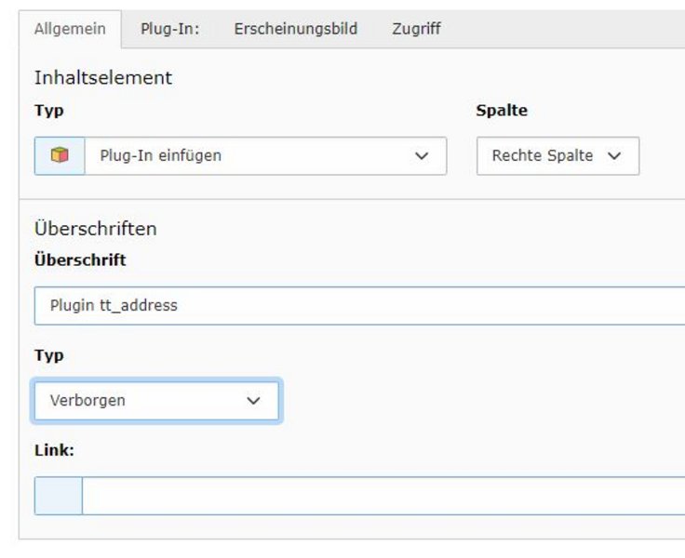This screenshot has width=685, height=558.
Task: Expand the Verborgen header type dropdown
Action: click(155, 401)
